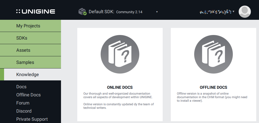Viewport: 259px width, 123px height.
Task: Go to the SDKs section
Action: coord(31,38)
